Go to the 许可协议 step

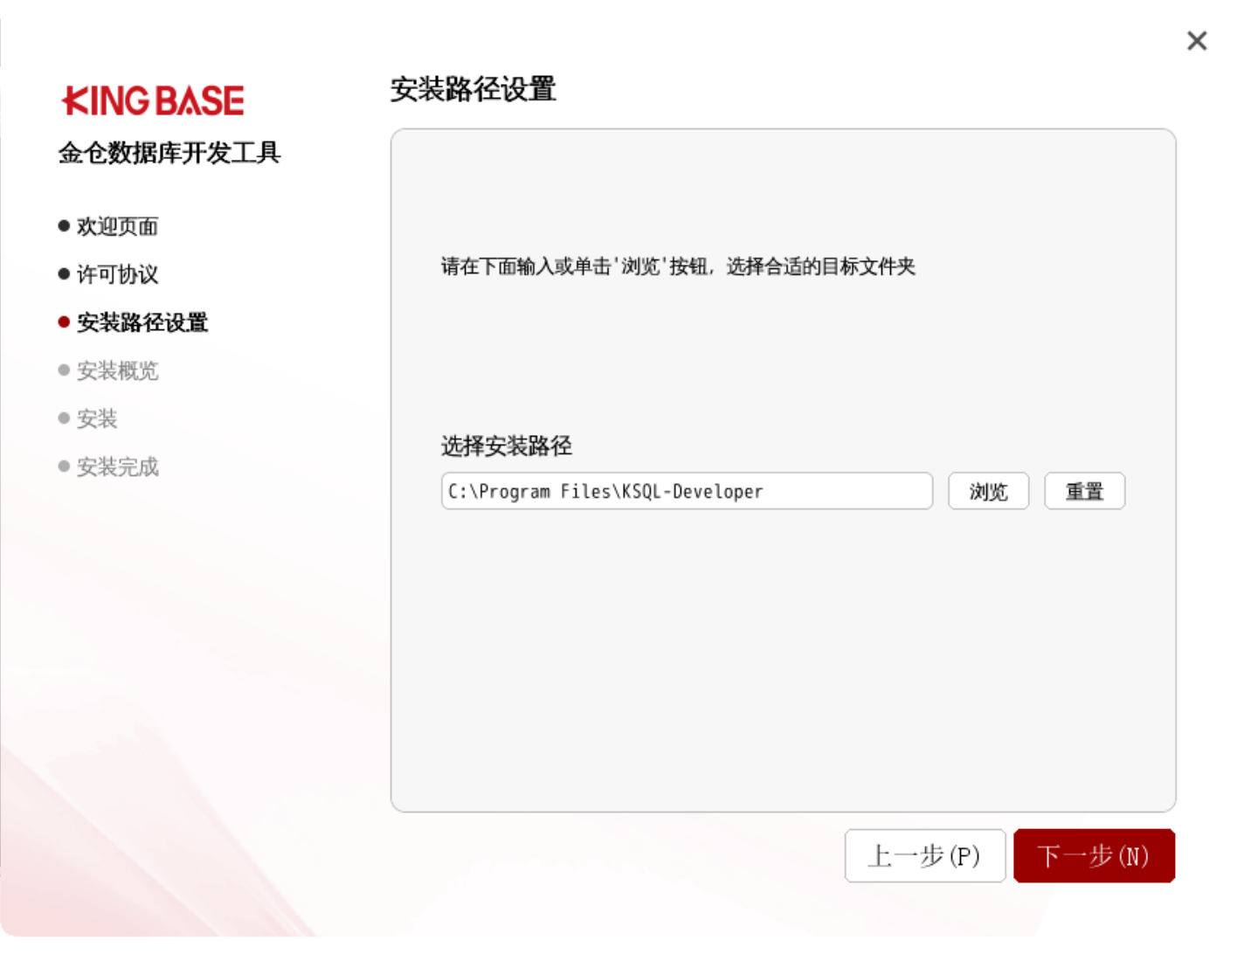(117, 274)
